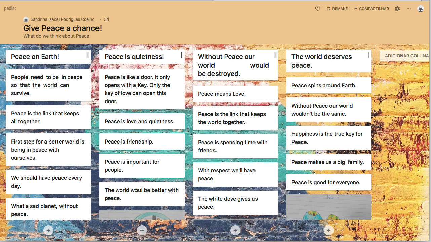The image size is (431, 242).
Task: Select post 'With respect we'll have peace.'
Action: [235, 174]
